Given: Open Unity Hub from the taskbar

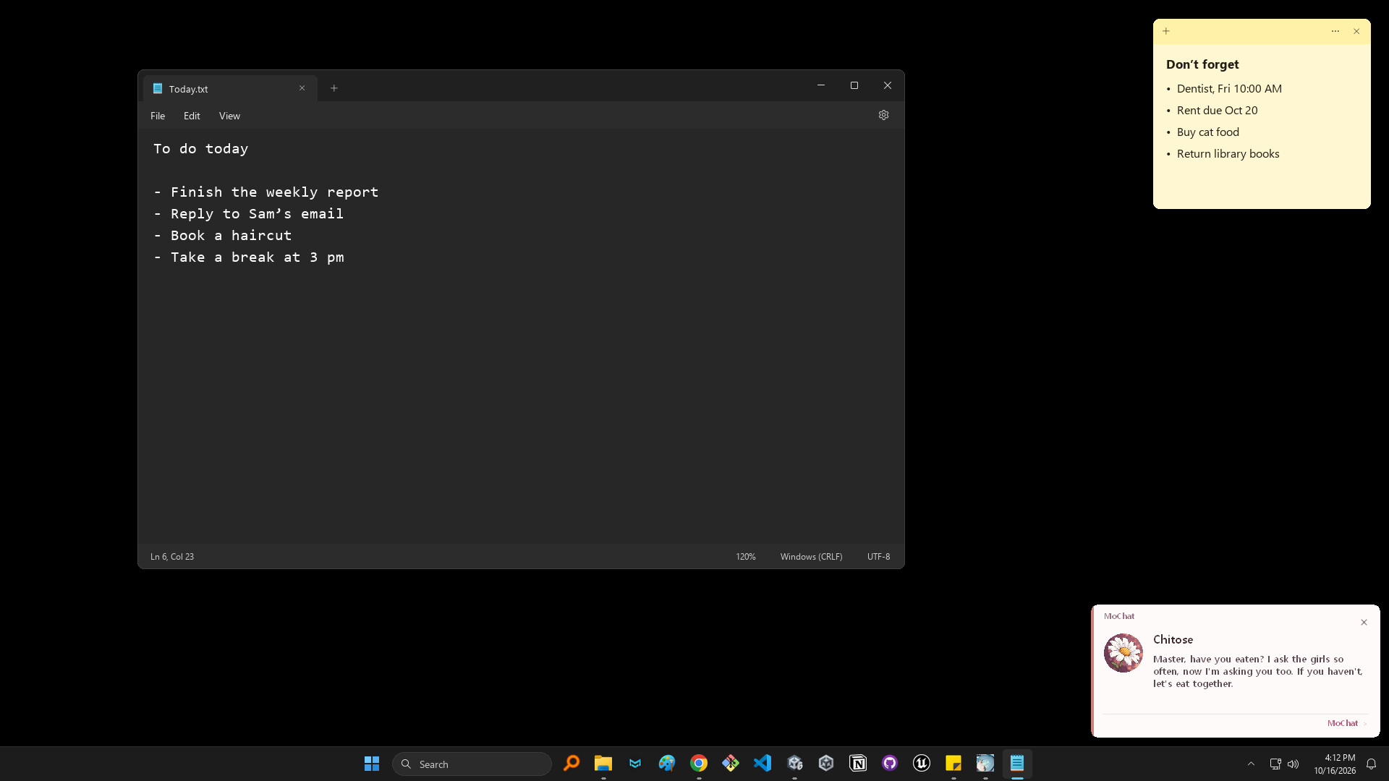Looking at the screenshot, I should [x=826, y=764].
